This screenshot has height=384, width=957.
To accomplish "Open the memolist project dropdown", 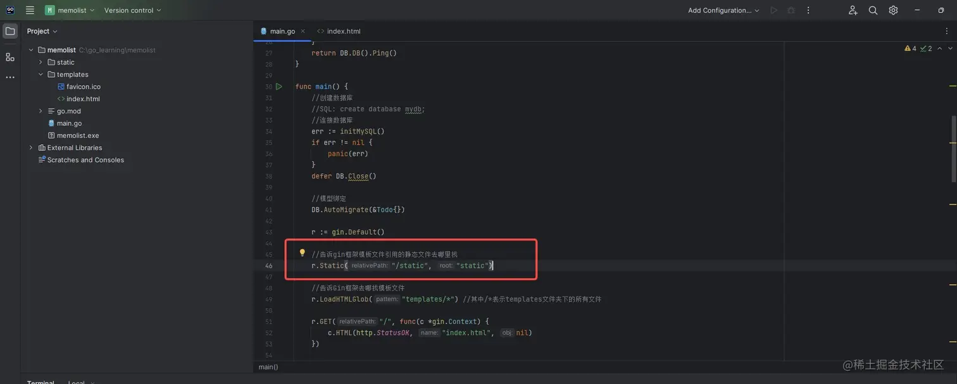I will point(70,10).
